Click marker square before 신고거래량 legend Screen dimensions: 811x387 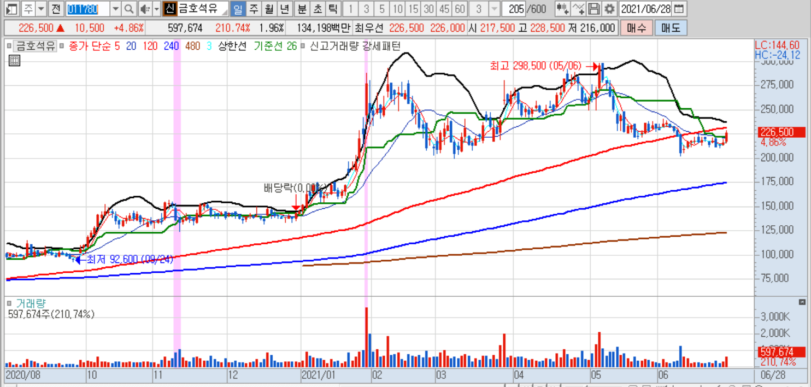304,46
